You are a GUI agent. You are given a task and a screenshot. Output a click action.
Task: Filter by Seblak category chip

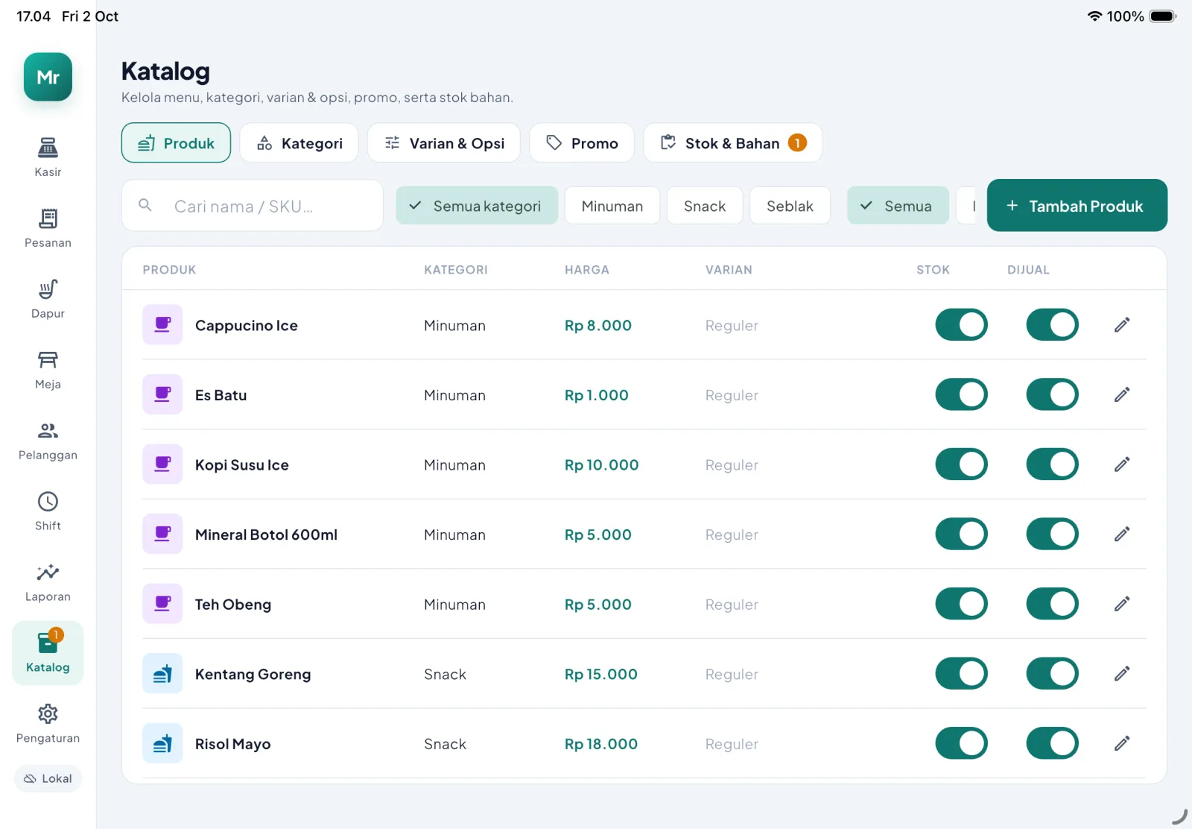[x=790, y=206]
